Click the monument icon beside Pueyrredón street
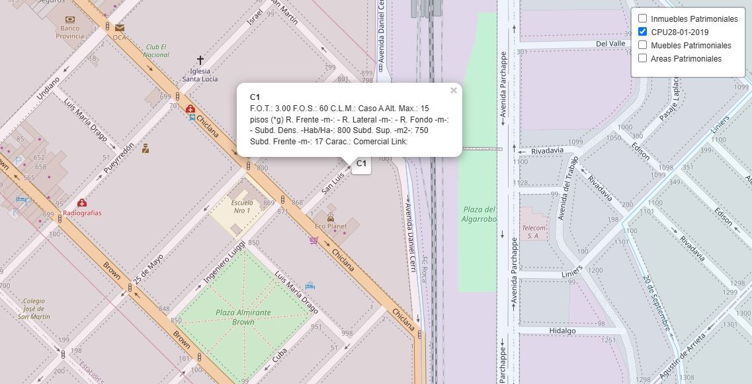Screen dimensions: 752x384 pos(146,148)
